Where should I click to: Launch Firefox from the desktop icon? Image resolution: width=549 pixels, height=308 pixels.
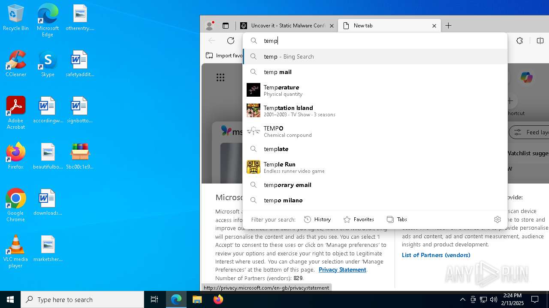click(x=16, y=157)
